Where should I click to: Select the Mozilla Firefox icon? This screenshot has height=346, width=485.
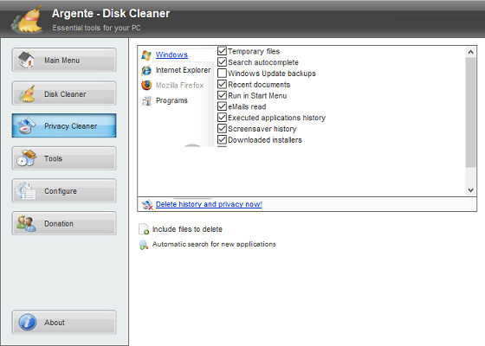[x=146, y=86]
